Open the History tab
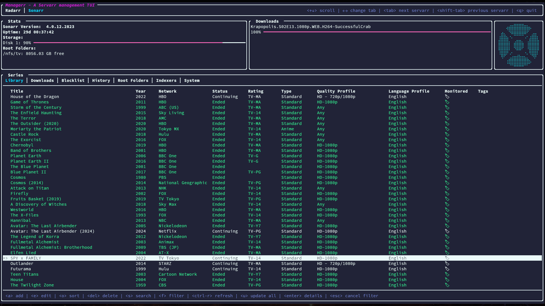 pyautogui.click(x=101, y=80)
